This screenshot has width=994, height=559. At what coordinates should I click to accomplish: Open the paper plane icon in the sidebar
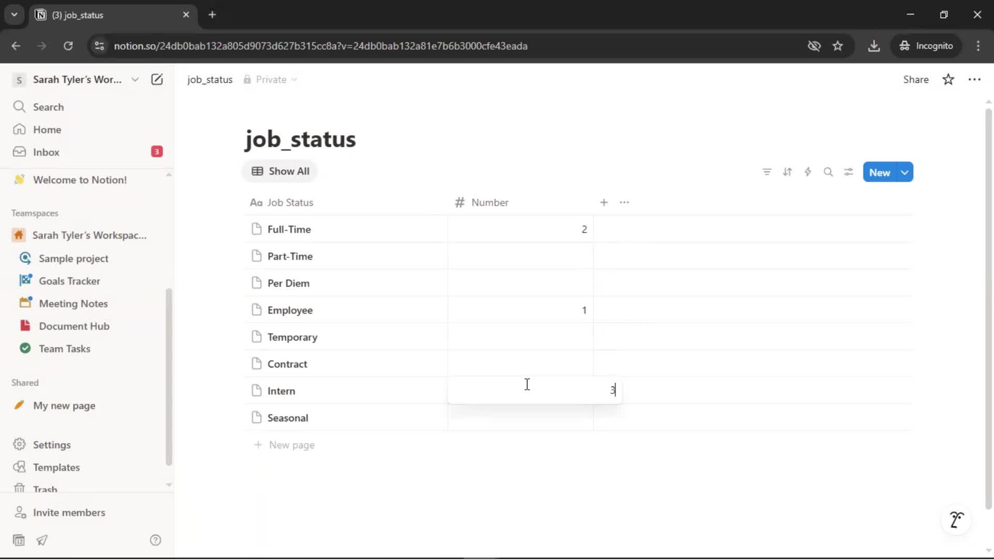[x=42, y=540]
